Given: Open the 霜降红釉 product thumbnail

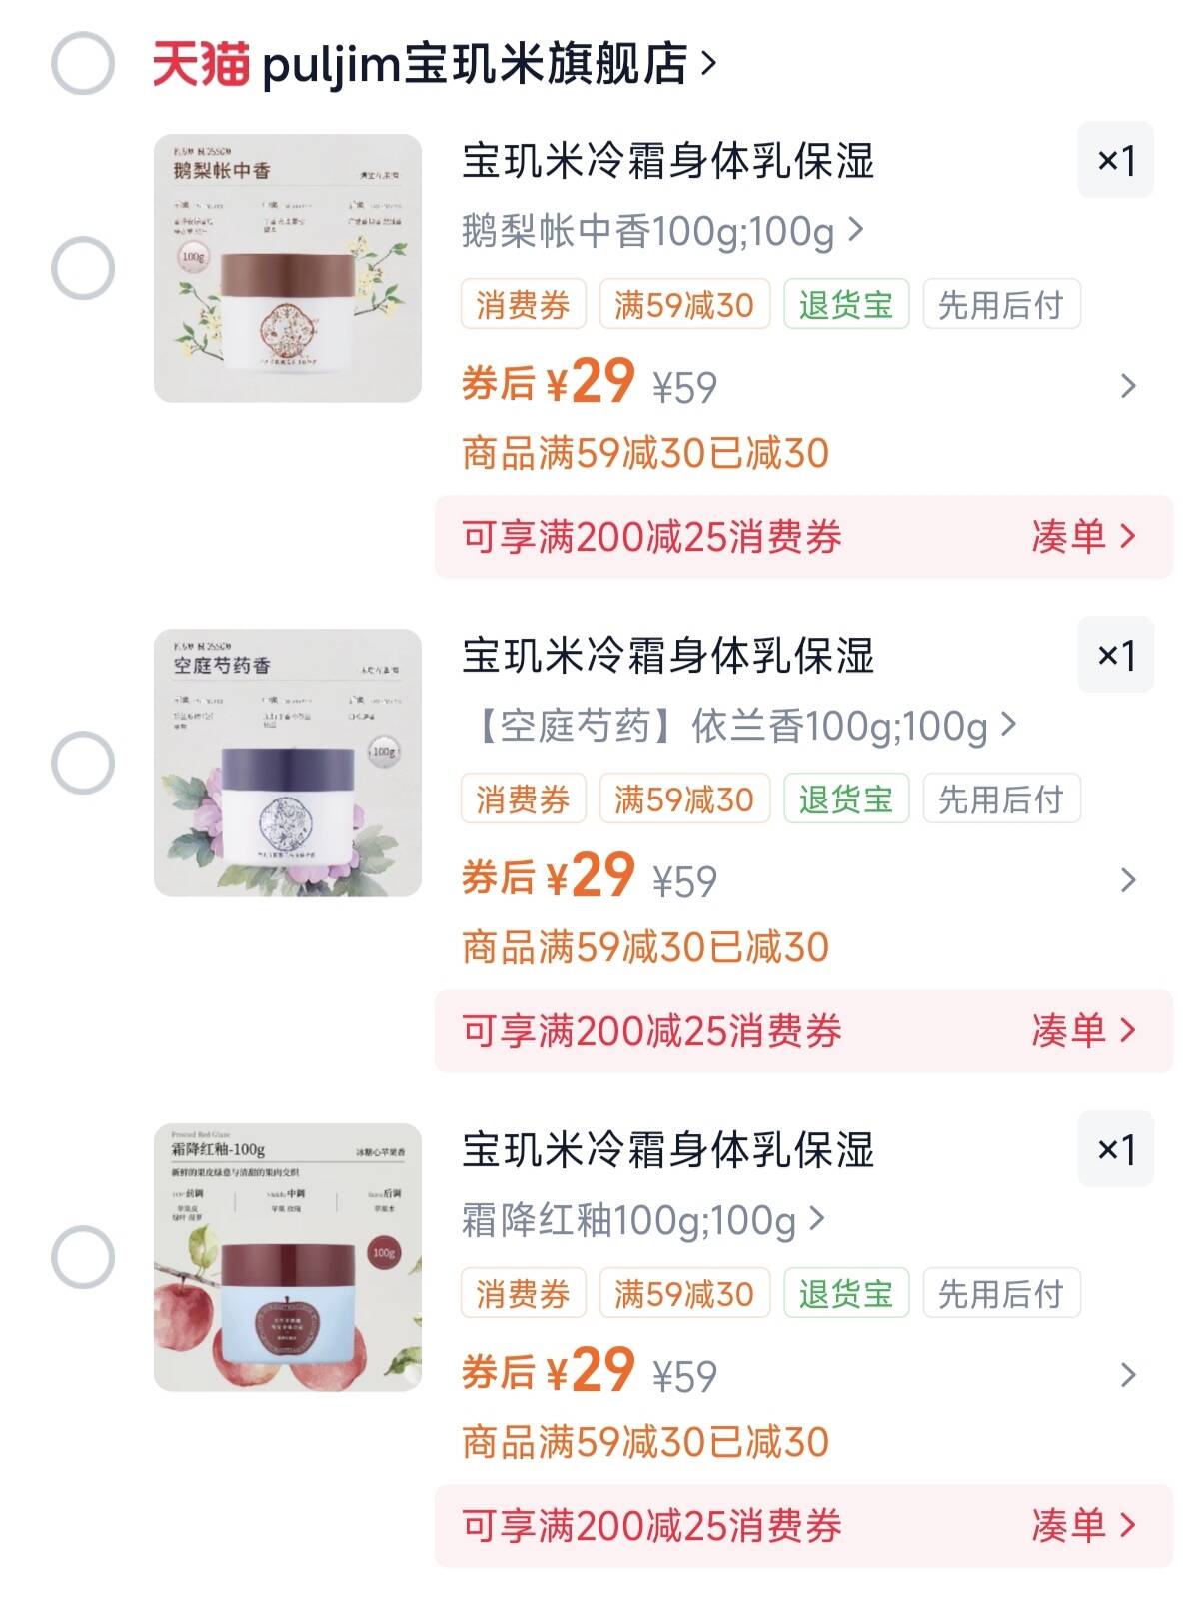Looking at the screenshot, I should pos(288,1257).
